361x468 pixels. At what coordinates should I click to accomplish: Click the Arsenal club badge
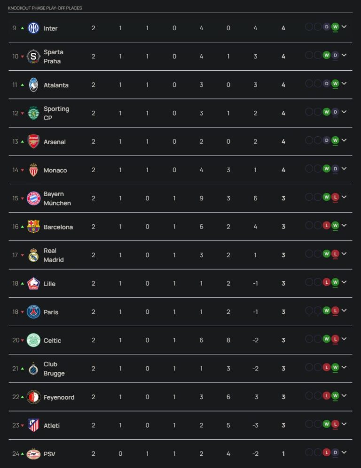click(x=33, y=141)
